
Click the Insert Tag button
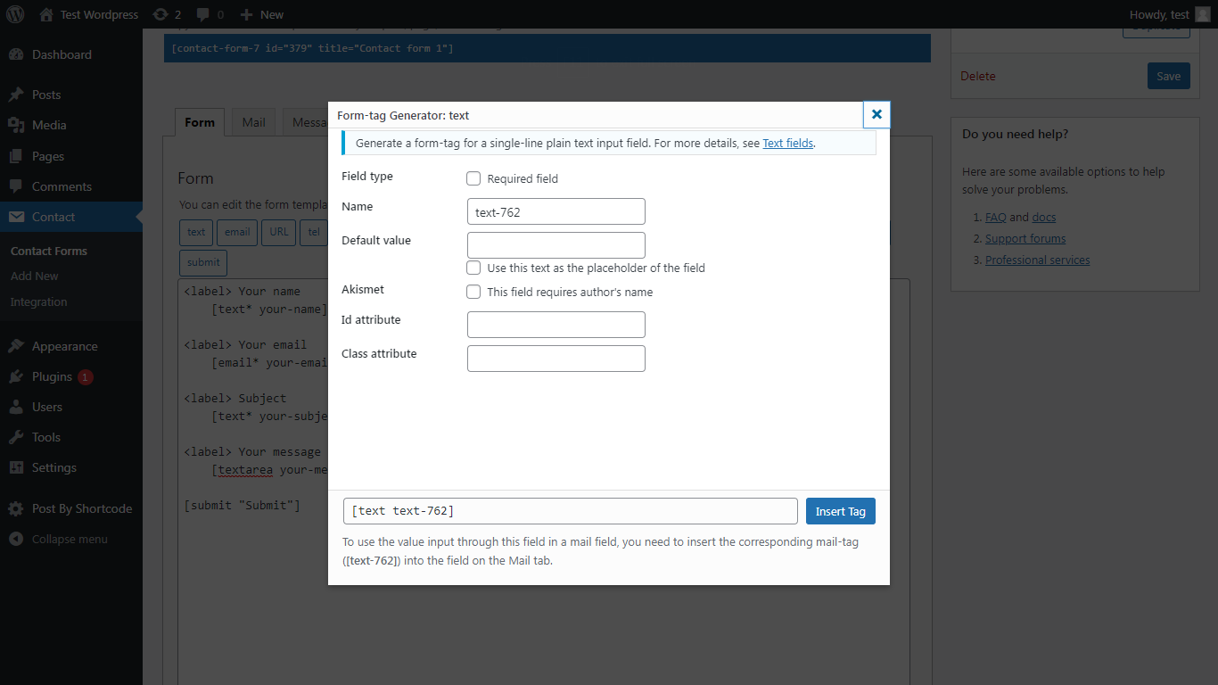pyautogui.click(x=841, y=511)
